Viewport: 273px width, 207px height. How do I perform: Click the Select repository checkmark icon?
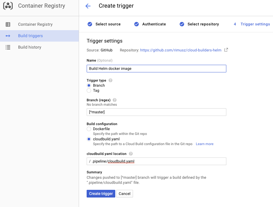pos(182,24)
